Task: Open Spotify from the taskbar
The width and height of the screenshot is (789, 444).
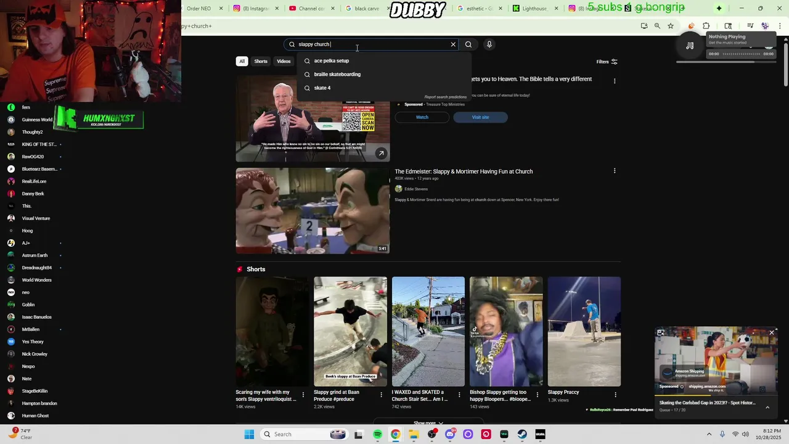Action: coord(377,434)
